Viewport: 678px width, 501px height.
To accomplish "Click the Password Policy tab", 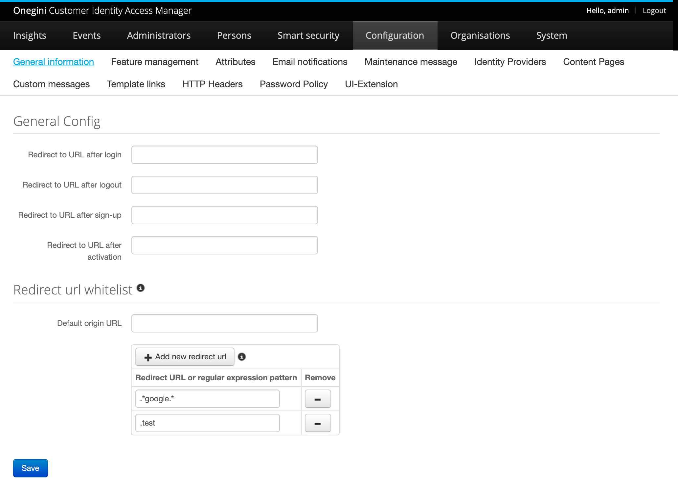I will (294, 84).
